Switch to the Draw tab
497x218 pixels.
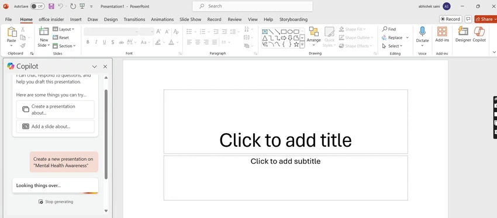pos(92,19)
